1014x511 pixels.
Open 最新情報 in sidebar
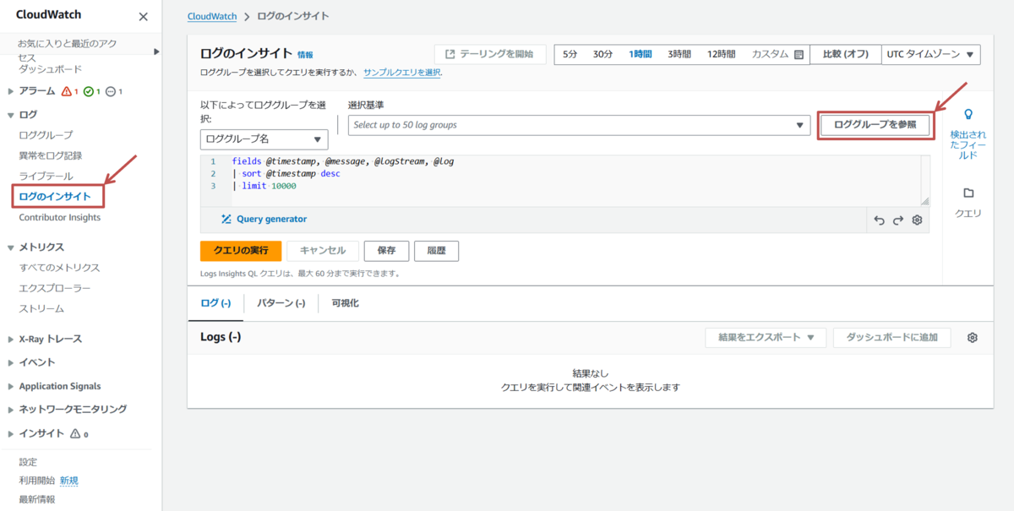click(x=37, y=499)
